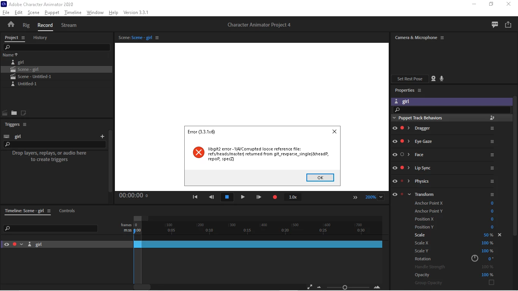Click the edit original icon in Project panel
The image size is (518, 291).
click(x=23, y=113)
